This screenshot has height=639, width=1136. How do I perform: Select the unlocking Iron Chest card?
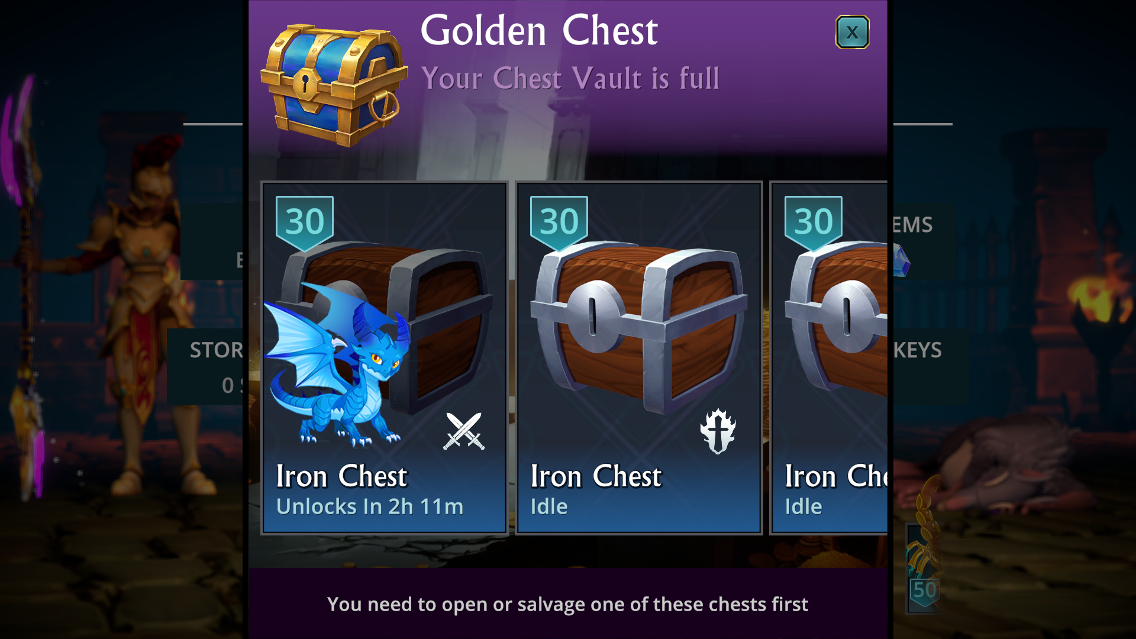pos(385,358)
